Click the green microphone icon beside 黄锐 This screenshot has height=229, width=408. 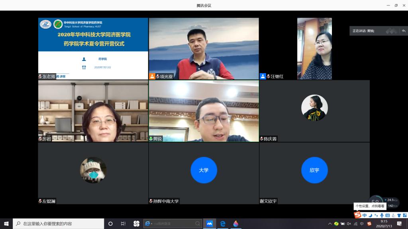pyautogui.click(x=151, y=139)
